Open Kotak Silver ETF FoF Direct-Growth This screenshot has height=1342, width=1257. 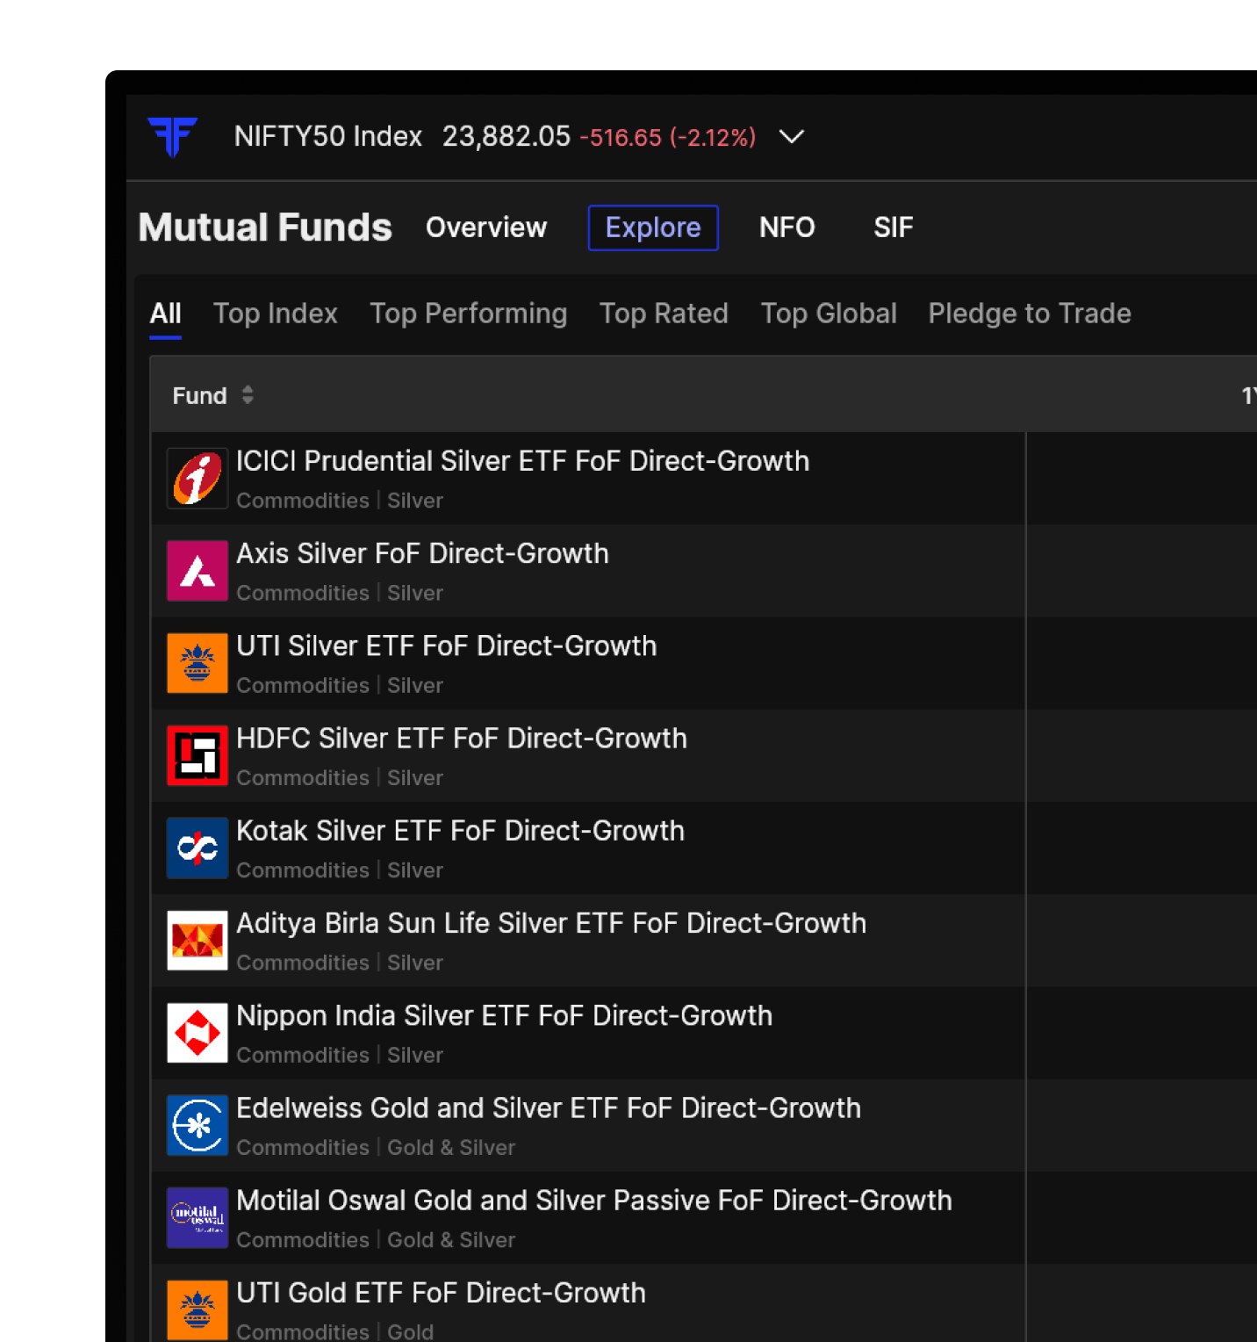point(461,830)
